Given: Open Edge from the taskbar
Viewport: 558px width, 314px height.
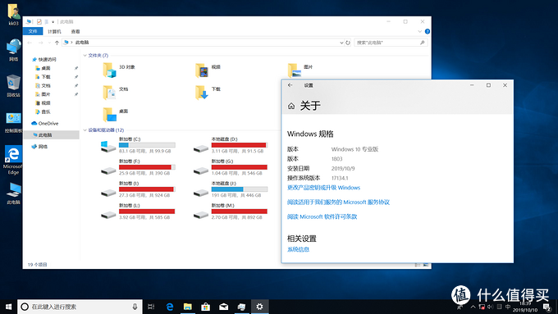Looking at the screenshot, I should point(170,307).
